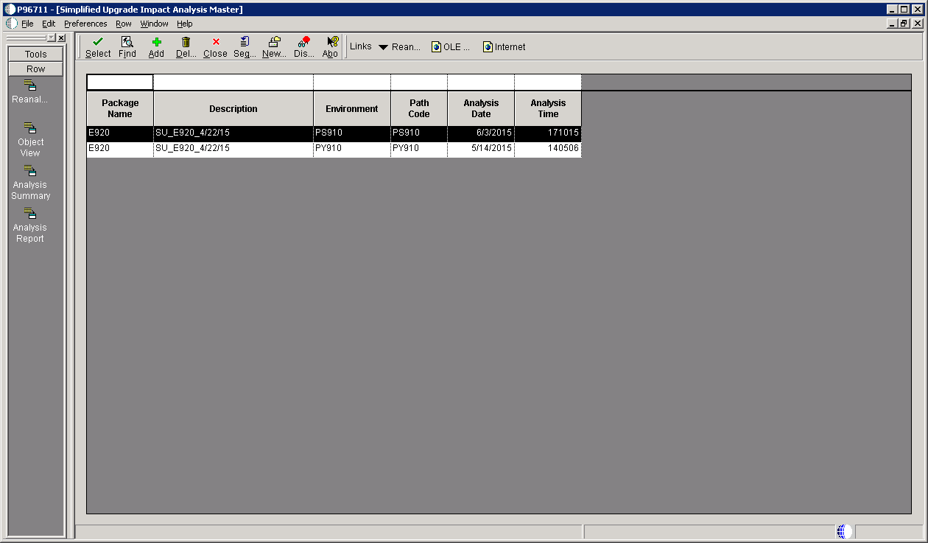Click SU_E920_4/22/15 description in PS910 row

[233, 133]
